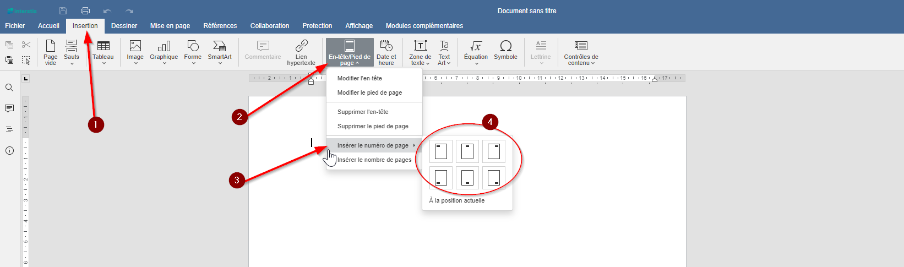This screenshot has width=904, height=267.
Task: Open the headings navigation panel
Action: [x=9, y=129]
